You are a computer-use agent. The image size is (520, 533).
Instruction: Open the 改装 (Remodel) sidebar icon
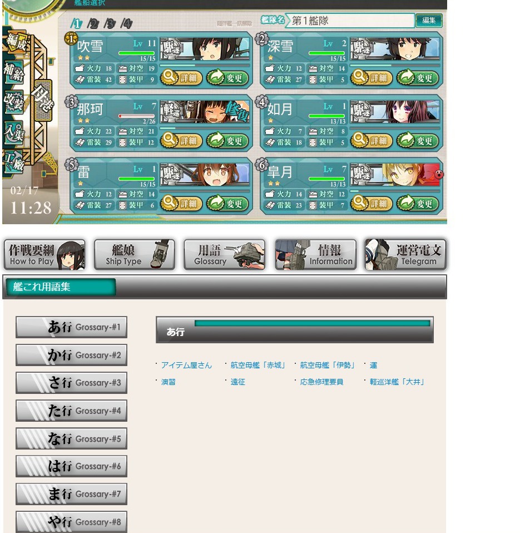13,102
